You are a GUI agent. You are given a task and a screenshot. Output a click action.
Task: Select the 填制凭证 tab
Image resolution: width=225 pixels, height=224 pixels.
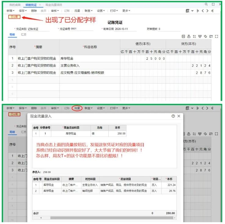[31, 5]
